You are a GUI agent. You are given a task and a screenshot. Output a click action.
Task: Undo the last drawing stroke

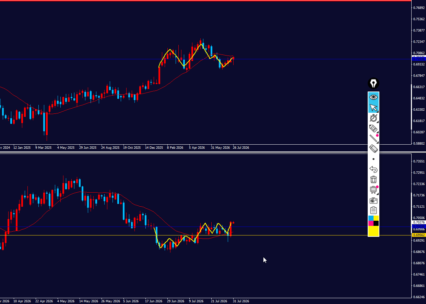click(x=373, y=169)
